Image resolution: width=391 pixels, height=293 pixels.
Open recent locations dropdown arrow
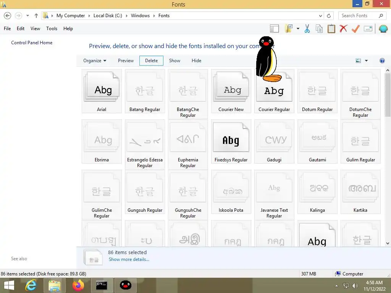pyautogui.click(x=27, y=16)
